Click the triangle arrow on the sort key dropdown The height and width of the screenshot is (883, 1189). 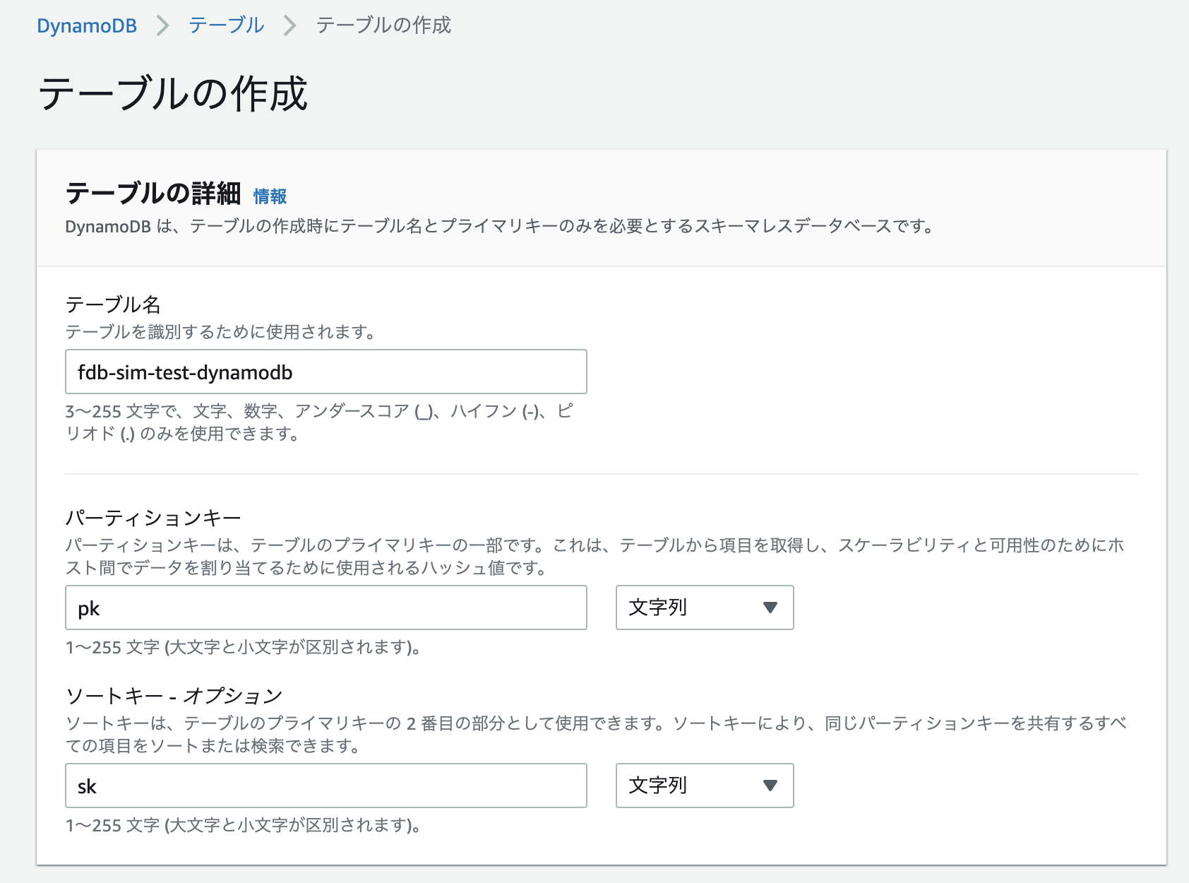click(770, 786)
